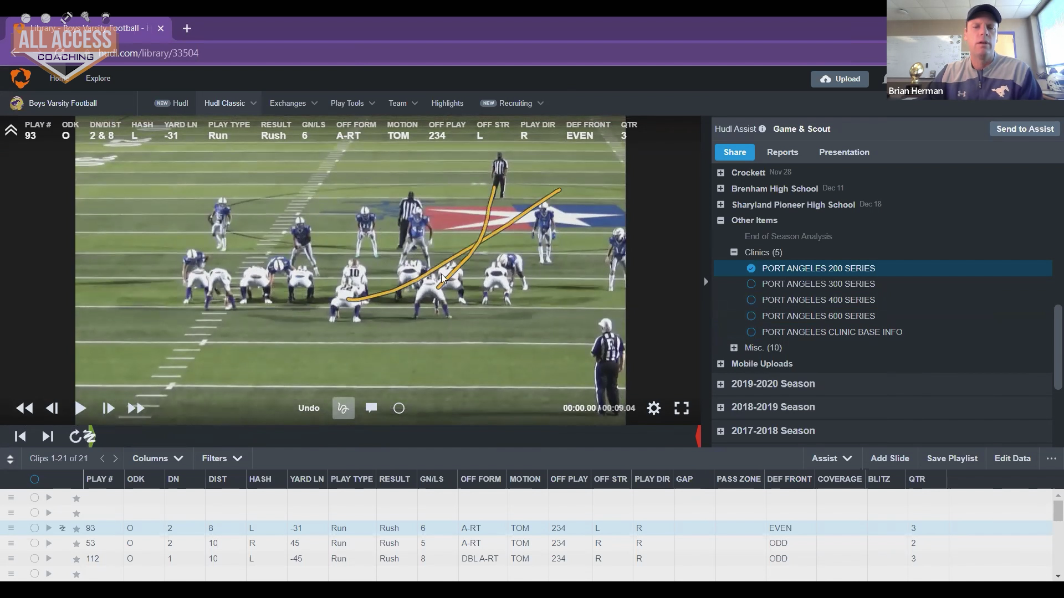Image resolution: width=1064 pixels, height=598 pixels.
Task: Close the Library browser tab
Action: 161,28
